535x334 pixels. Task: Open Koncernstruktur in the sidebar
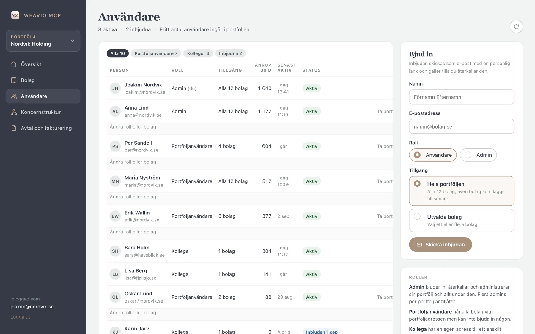43,112
